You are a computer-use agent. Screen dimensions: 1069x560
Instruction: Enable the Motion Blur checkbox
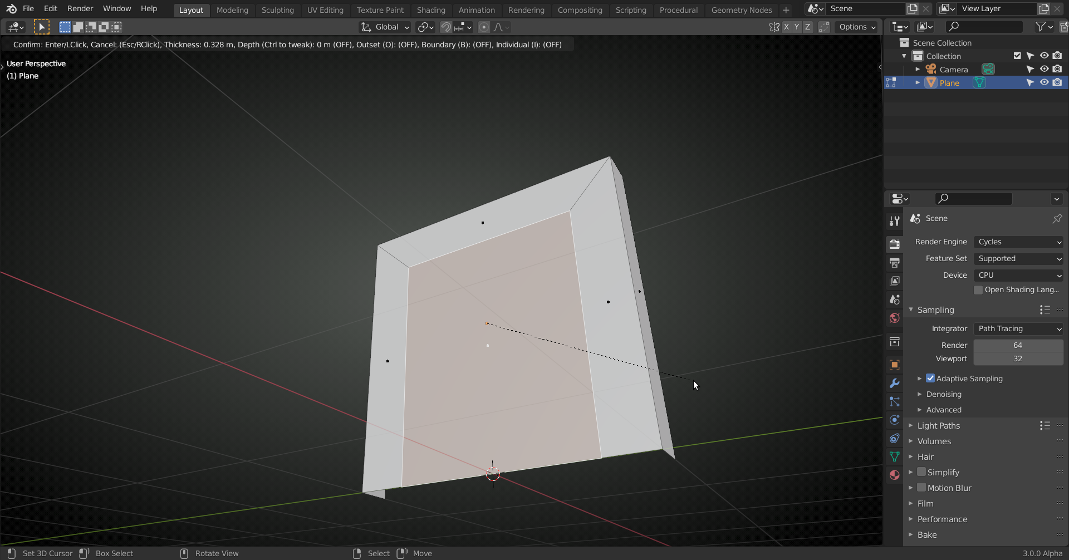(921, 488)
